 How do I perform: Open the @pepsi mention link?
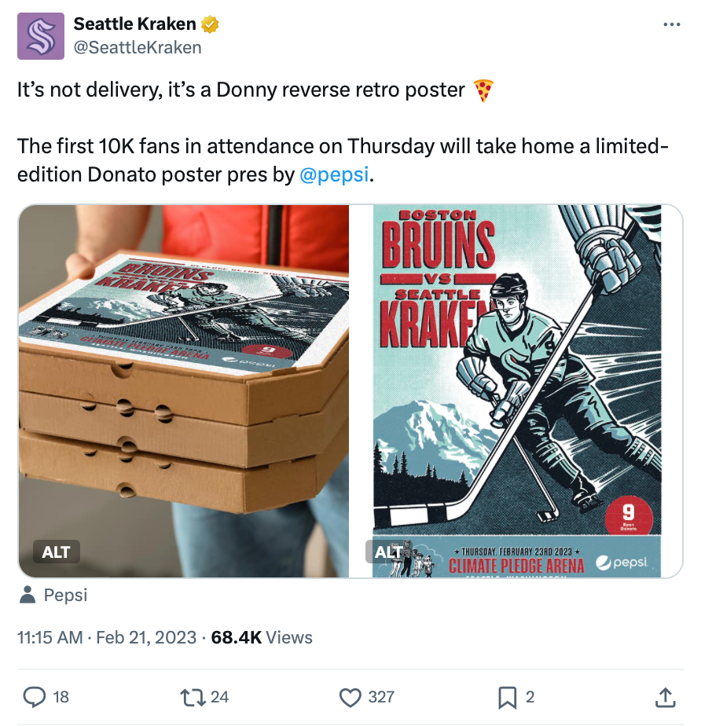point(334,175)
